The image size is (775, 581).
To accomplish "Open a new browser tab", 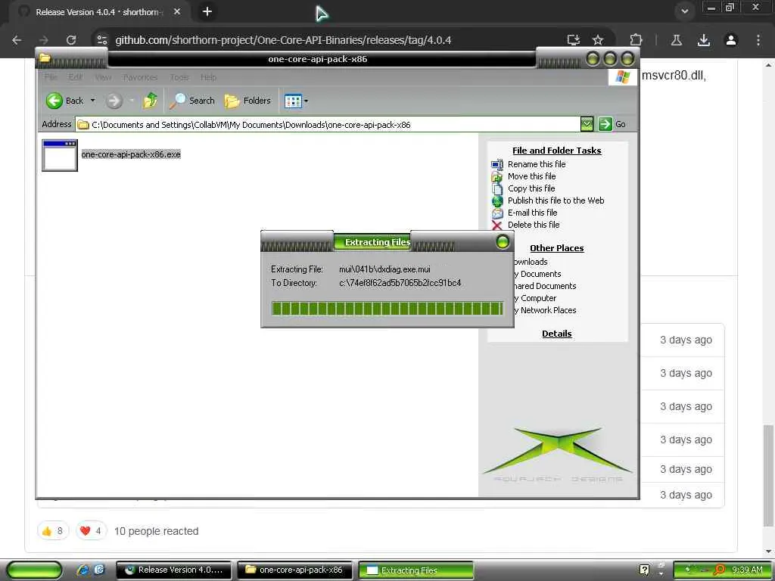I will click(207, 11).
